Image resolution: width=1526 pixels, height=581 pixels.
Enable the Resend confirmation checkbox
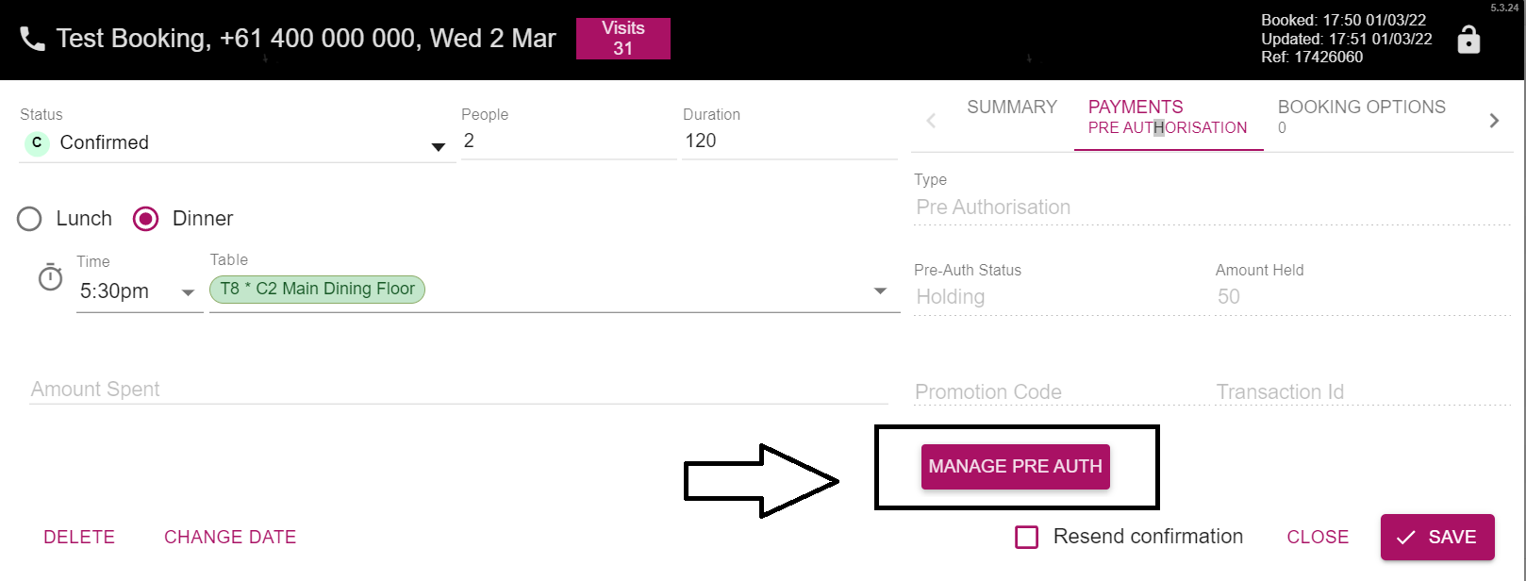1026,537
